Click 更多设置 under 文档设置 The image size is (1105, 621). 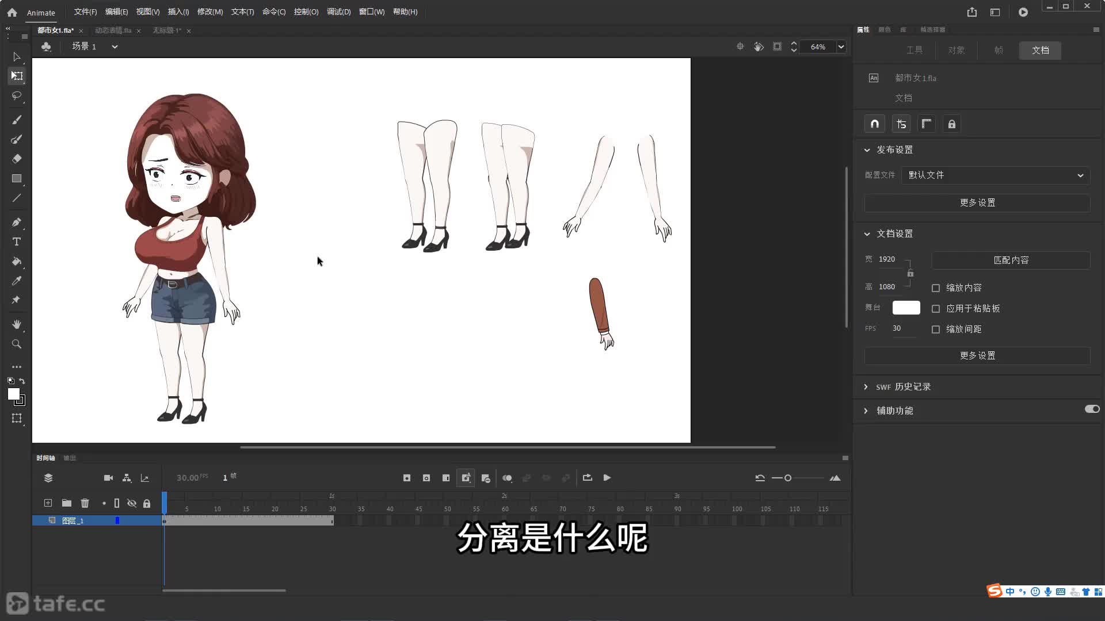pos(977,356)
